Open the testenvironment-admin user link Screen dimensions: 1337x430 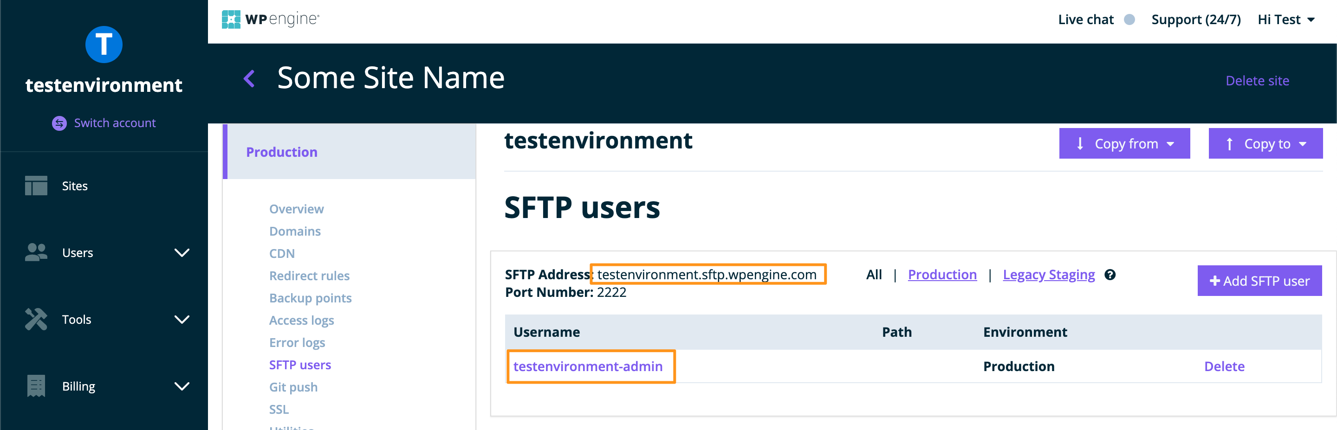[x=588, y=367]
